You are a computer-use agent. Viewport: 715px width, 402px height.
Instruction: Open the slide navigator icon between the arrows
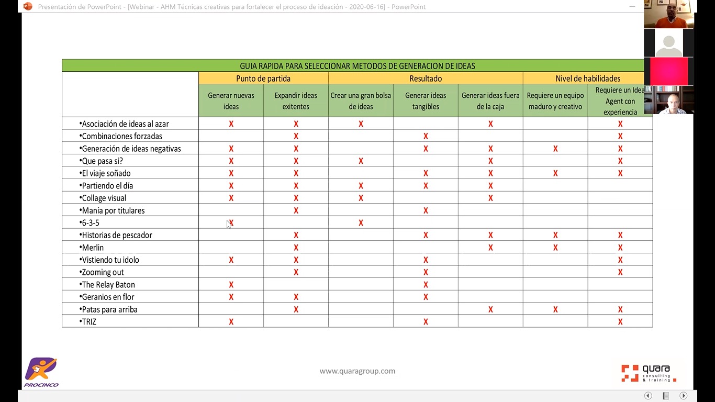666,395
